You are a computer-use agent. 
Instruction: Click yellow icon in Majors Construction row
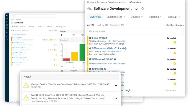coord(57,55)
